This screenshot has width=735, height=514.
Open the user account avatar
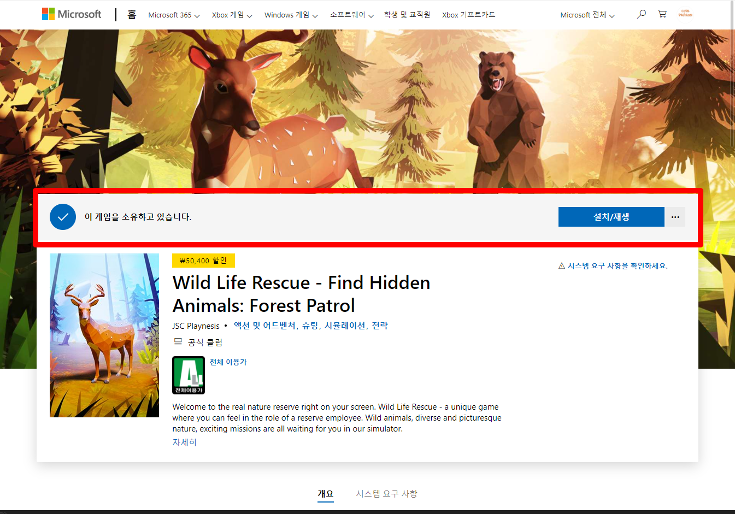click(685, 14)
